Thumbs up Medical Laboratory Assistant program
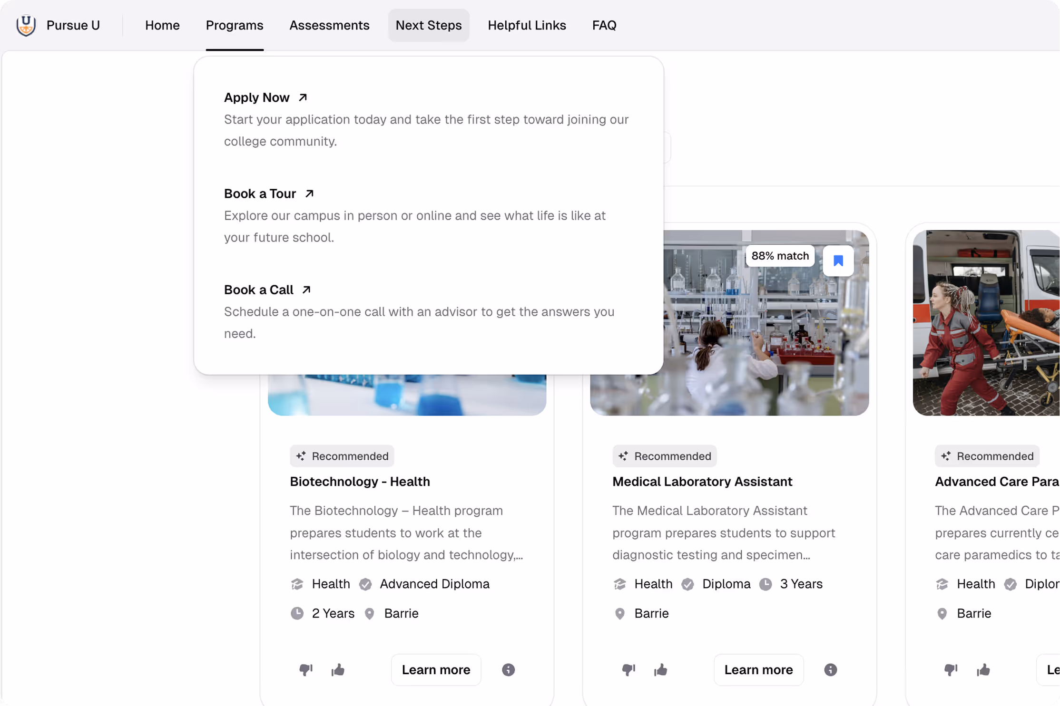The image size is (1060, 706). [x=660, y=670]
